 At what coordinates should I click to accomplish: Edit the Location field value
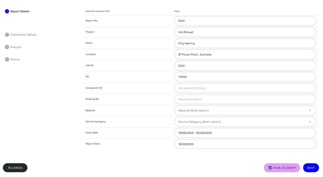tap(245, 54)
